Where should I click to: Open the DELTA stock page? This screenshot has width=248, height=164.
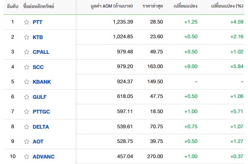point(41,127)
